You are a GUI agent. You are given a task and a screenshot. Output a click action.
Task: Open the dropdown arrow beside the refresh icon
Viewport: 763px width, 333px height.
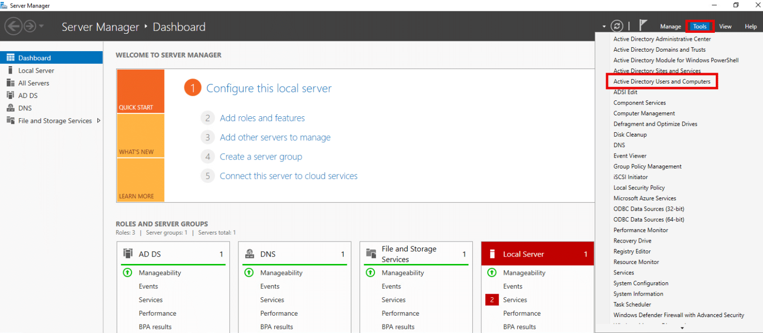click(604, 26)
